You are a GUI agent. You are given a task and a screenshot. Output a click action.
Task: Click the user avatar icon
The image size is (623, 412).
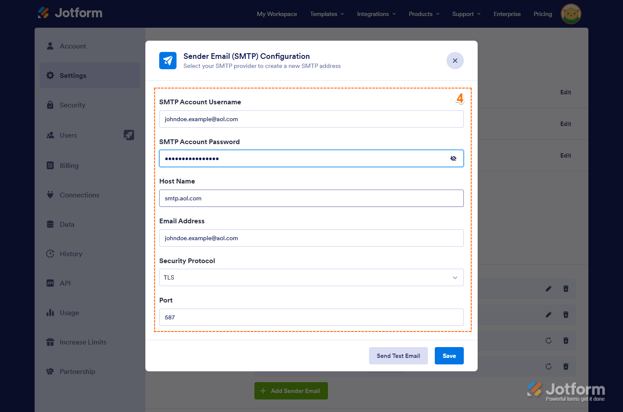[x=571, y=14]
